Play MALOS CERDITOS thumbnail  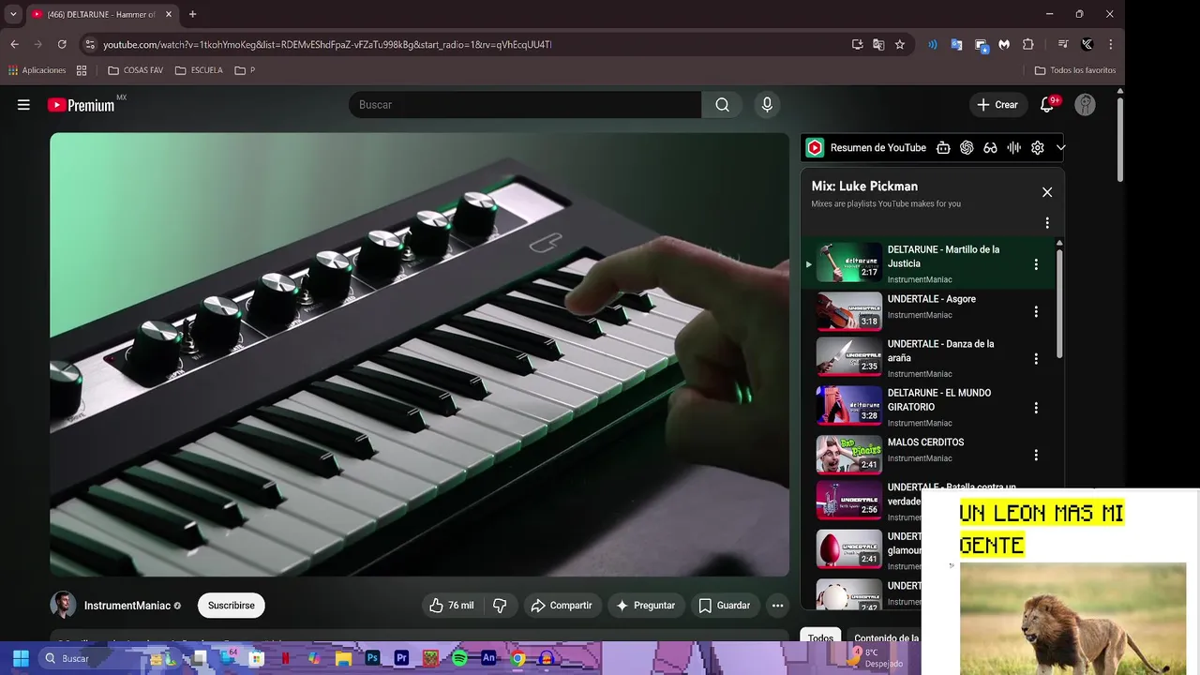(848, 455)
